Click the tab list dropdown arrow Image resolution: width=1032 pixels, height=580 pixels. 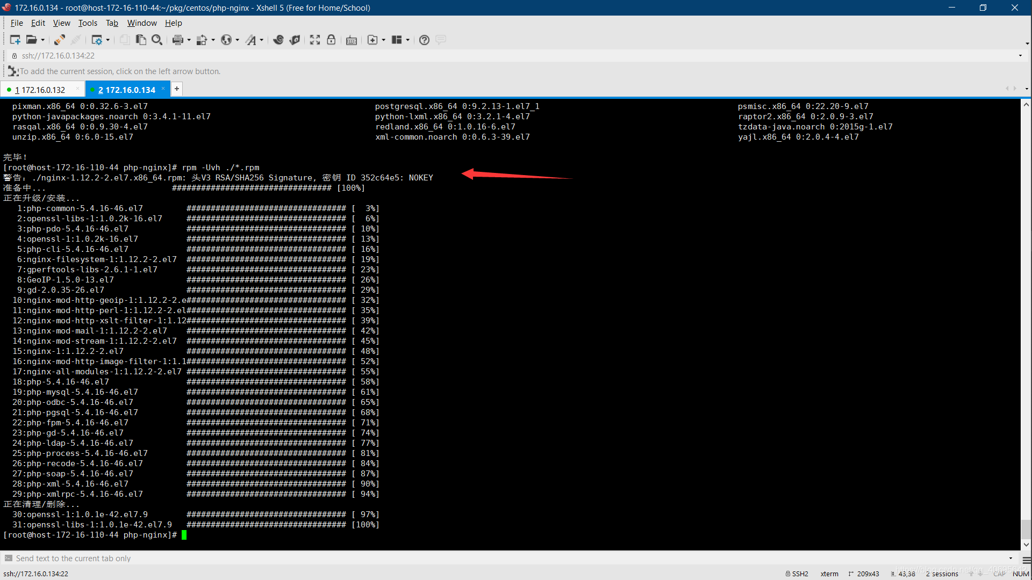pyautogui.click(x=1027, y=89)
